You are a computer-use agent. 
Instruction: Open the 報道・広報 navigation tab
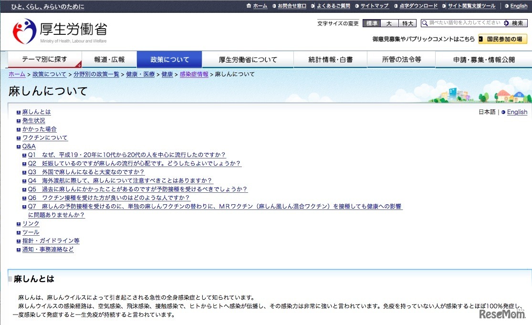click(109, 60)
